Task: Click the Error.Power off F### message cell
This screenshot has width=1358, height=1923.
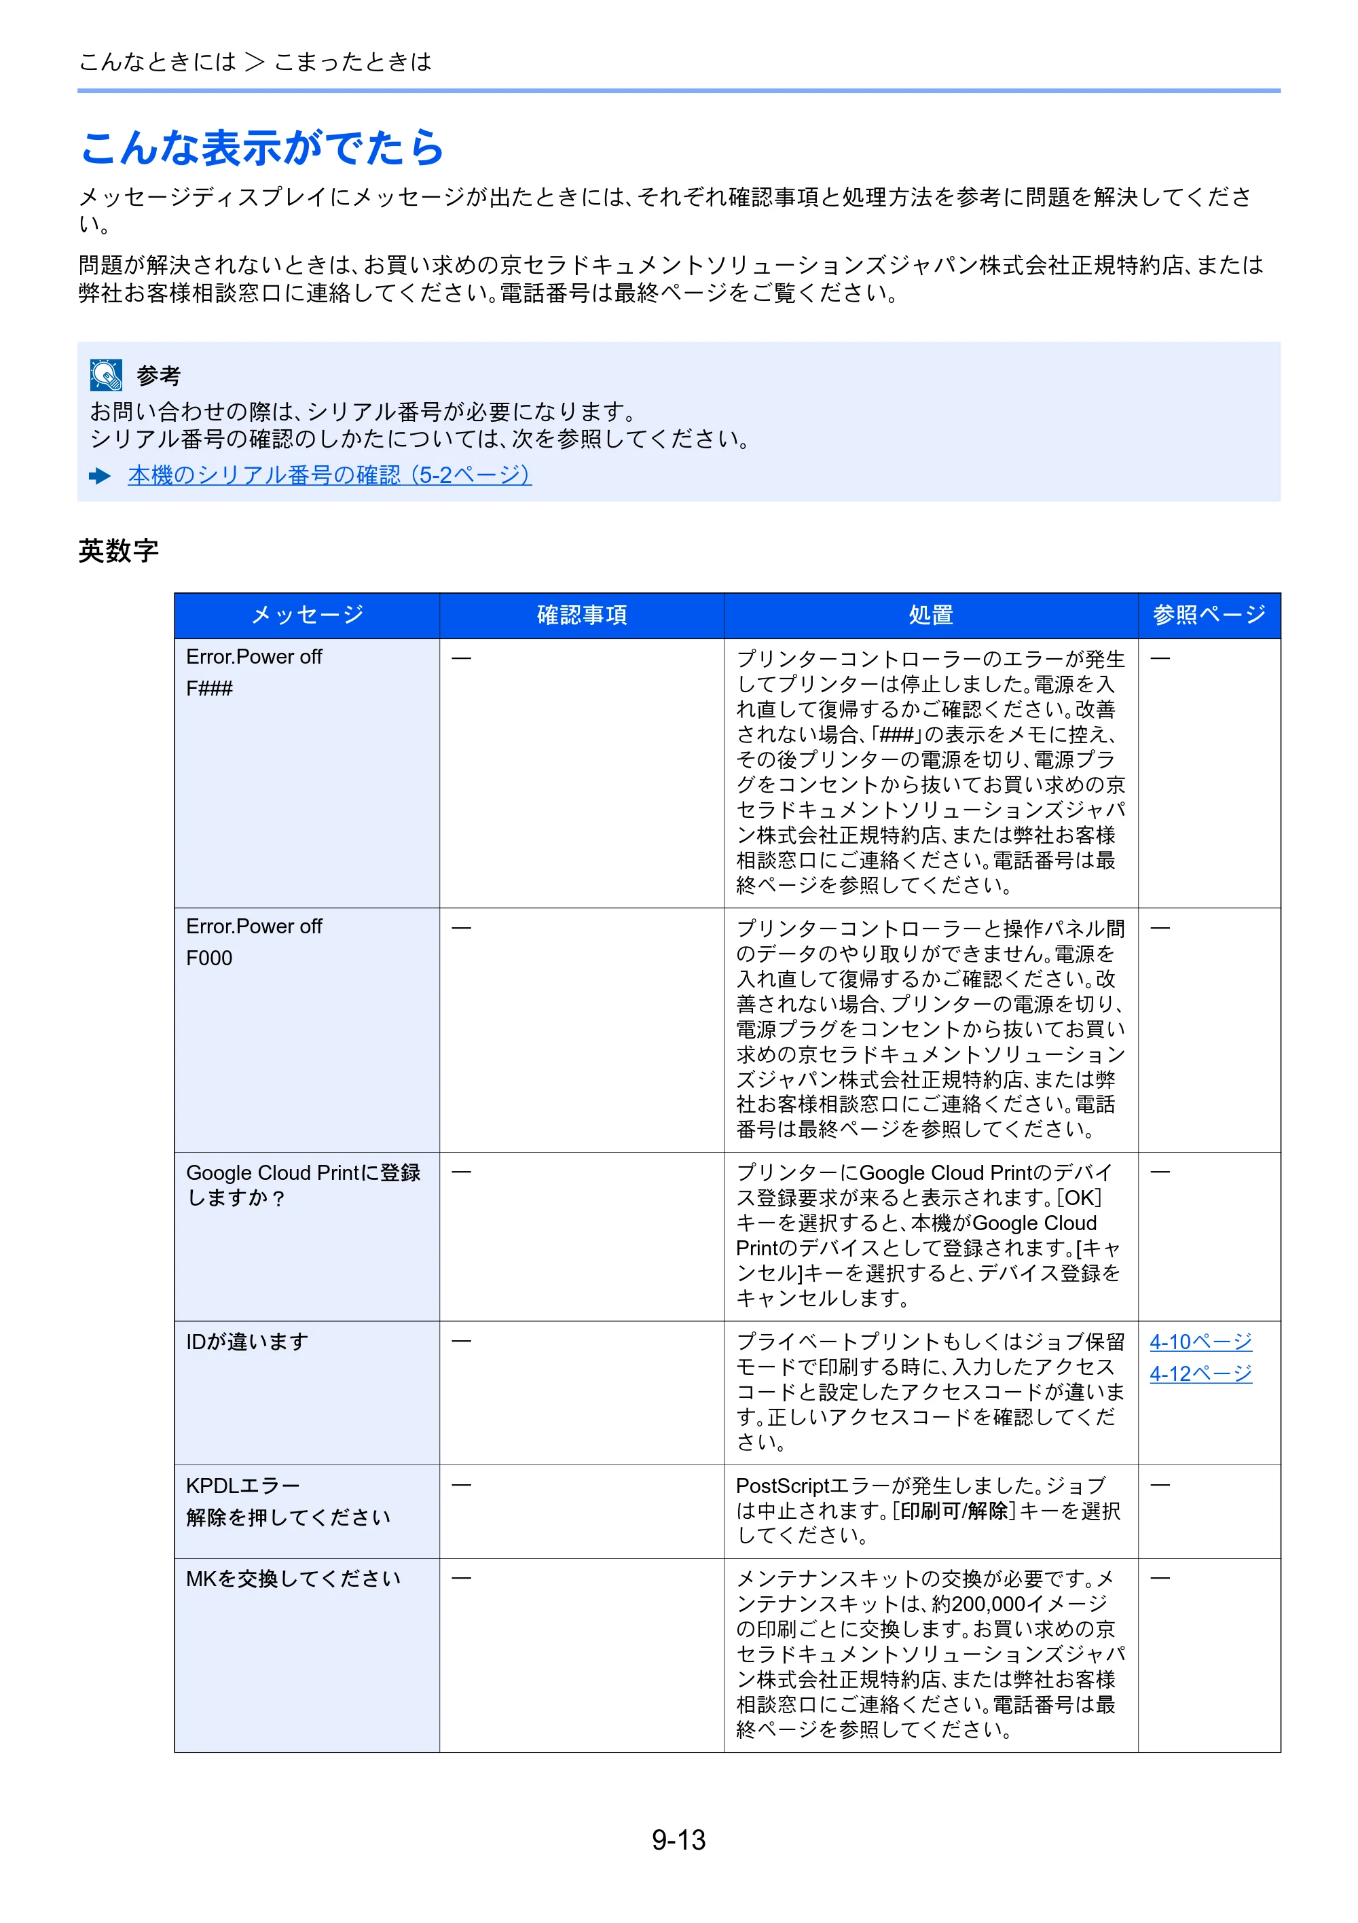Action: pyautogui.click(x=308, y=772)
